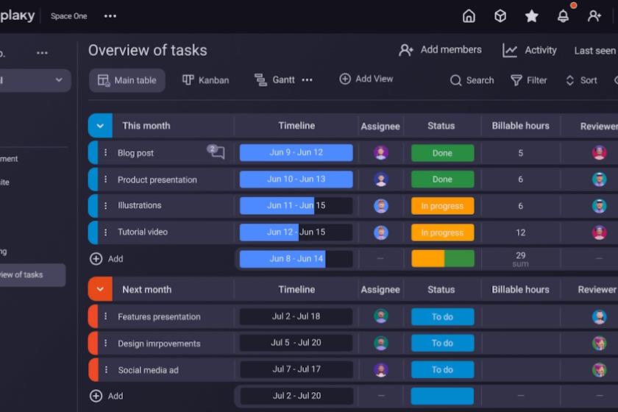Open notifications bell icon
This screenshot has width=618, height=412.
[x=564, y=16]
